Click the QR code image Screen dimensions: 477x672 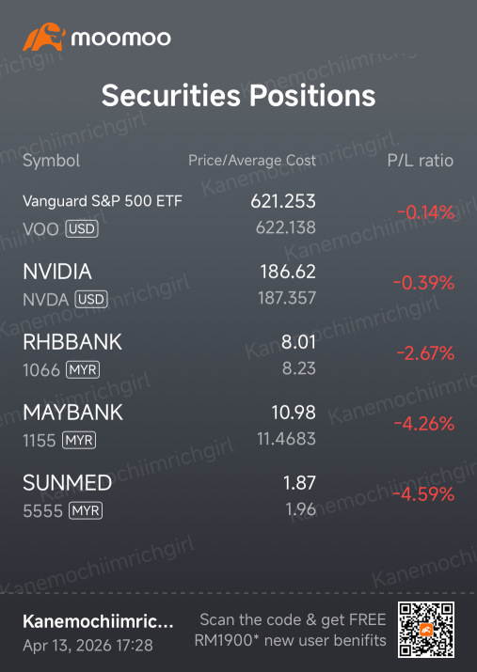pyautogui.click(x=425, y=630)
